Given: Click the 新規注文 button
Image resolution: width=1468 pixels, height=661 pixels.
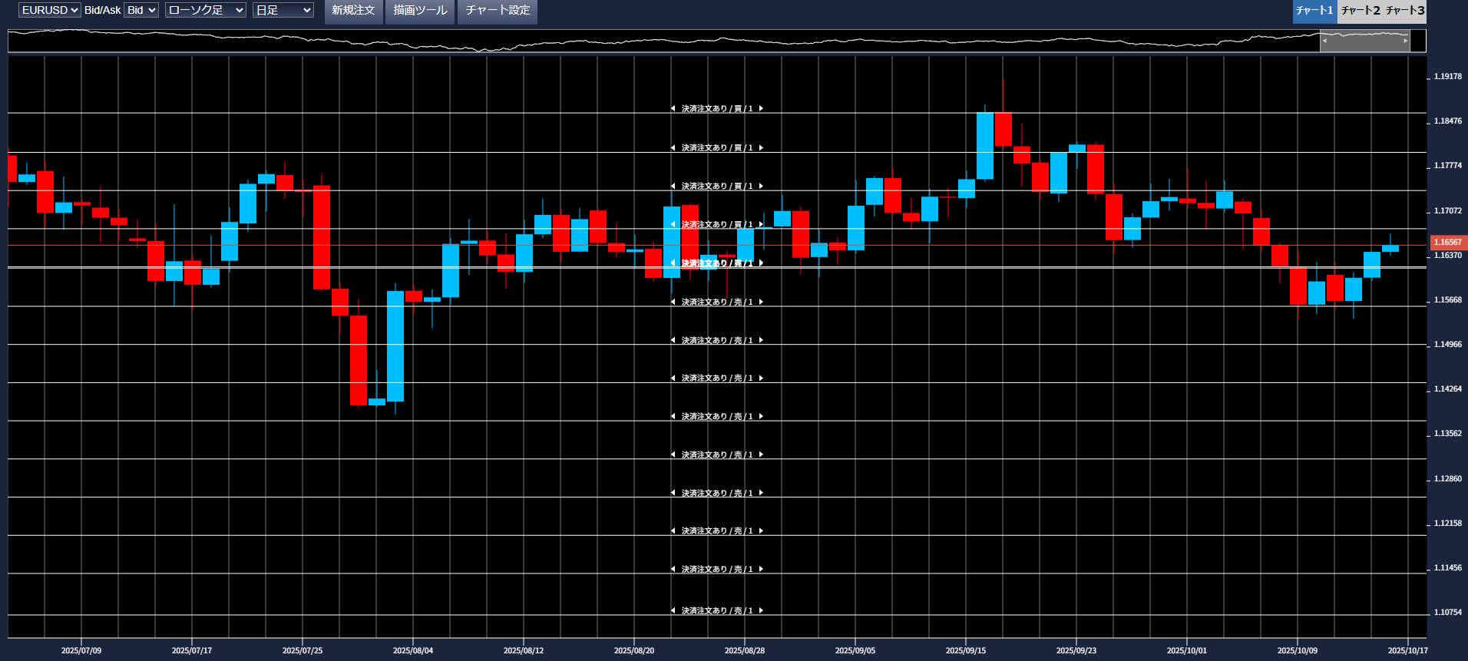Looking at the screenshot, I should tap(353, 11).
